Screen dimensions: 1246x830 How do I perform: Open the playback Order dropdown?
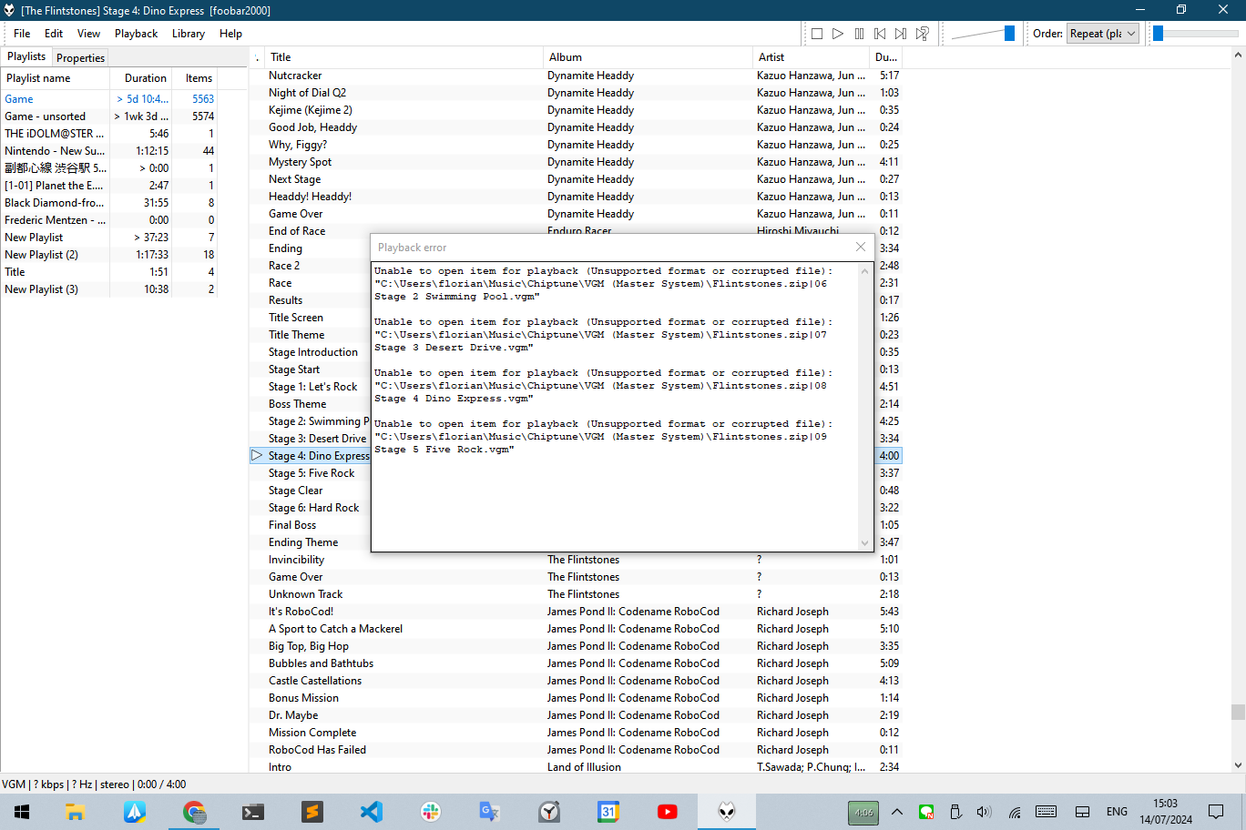pos(1103,34)
